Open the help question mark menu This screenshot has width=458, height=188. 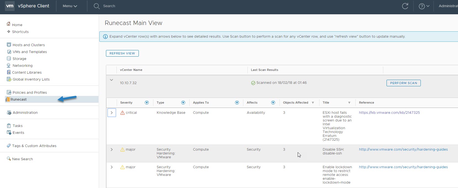pos(424,6)
